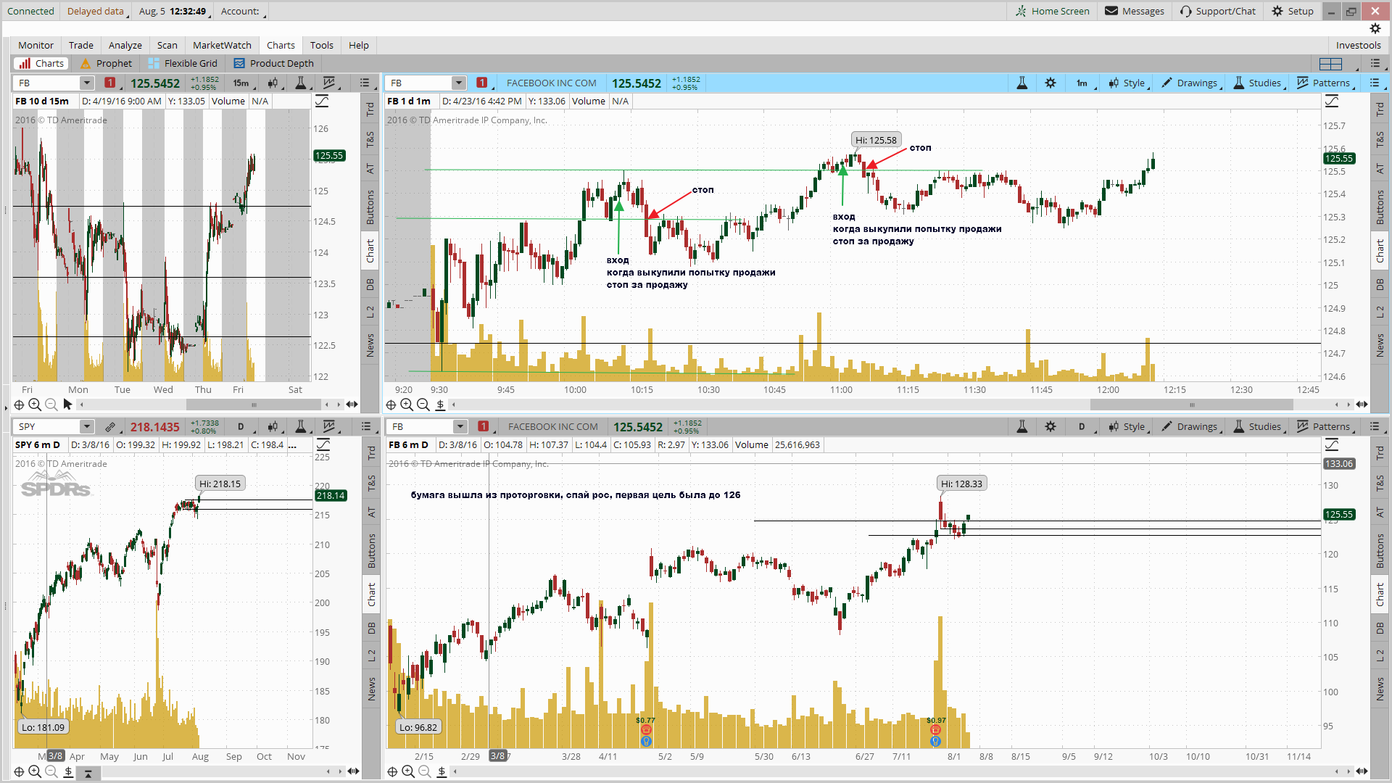Click the dollar sign icon below FB 1m chart
Viewport: 1392px width, 783px height.
(x=440, y=405)
